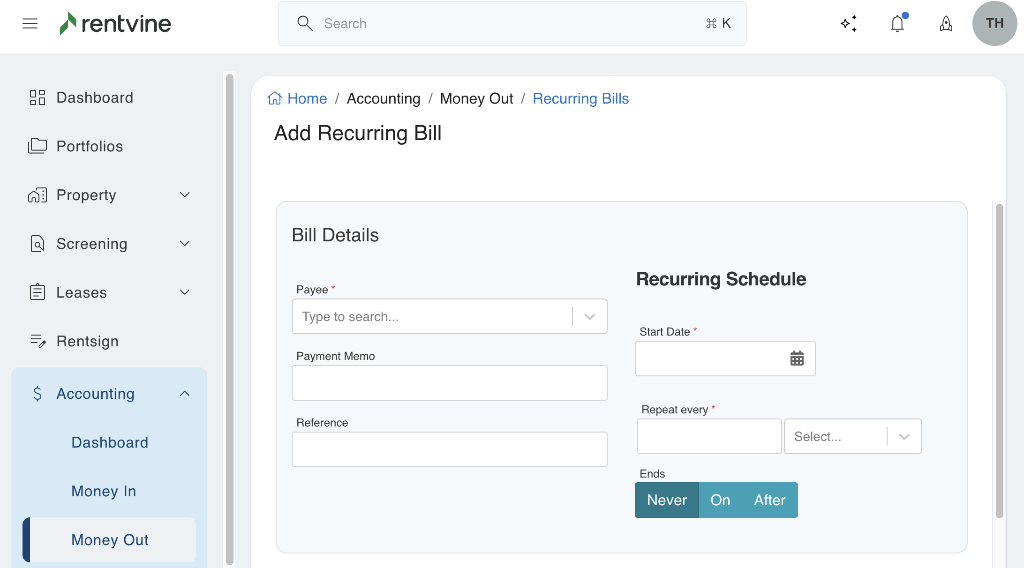
Task: Open the hamburger menu icon
Action: [30, 23]
